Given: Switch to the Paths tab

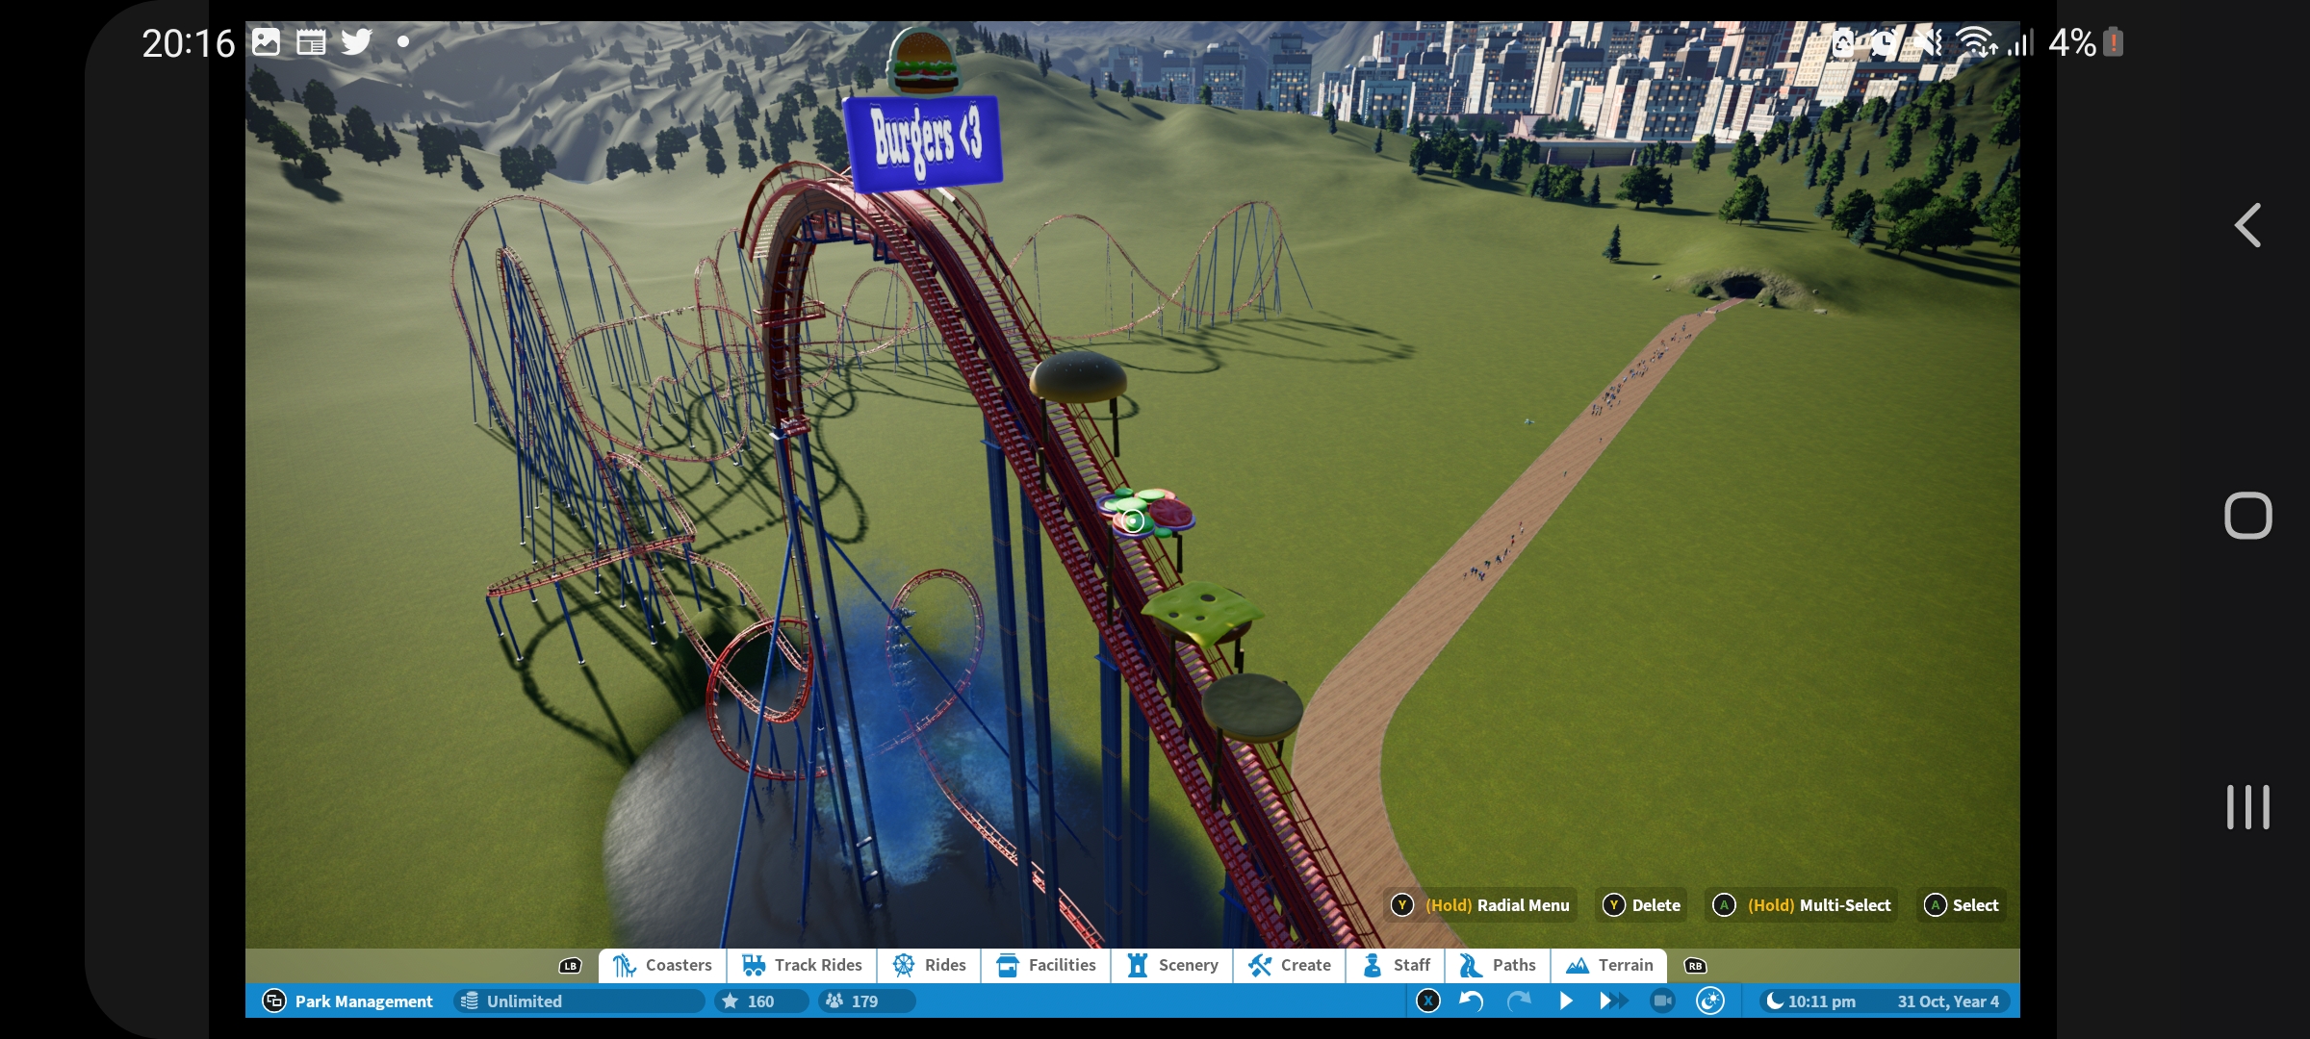Looking at the screenshot, I should [x=1498, y=965].
